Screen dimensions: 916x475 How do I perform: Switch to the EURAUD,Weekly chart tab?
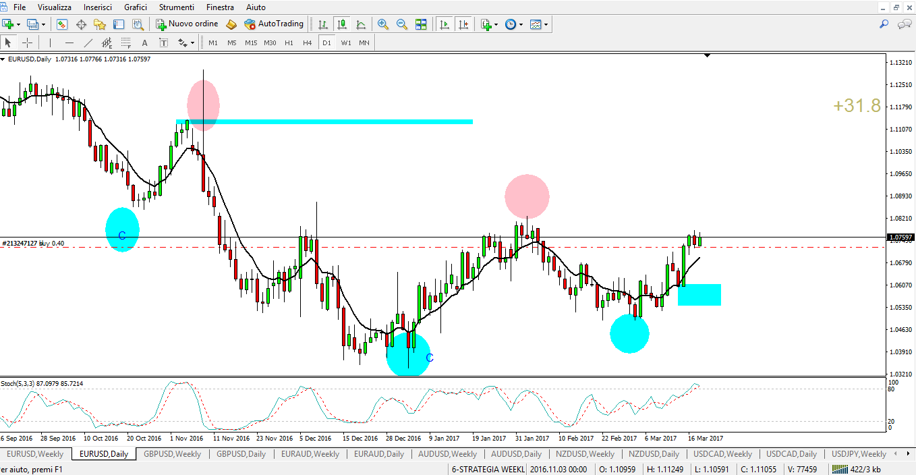pyautogui.click(x=310, y=454)
